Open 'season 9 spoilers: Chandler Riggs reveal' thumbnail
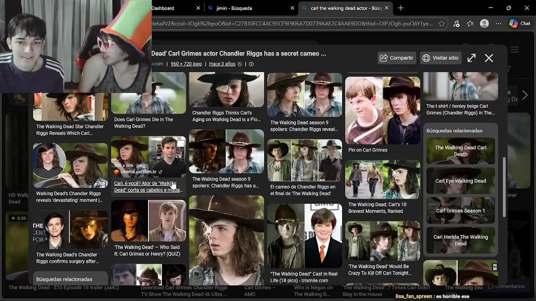 [304, 95]
